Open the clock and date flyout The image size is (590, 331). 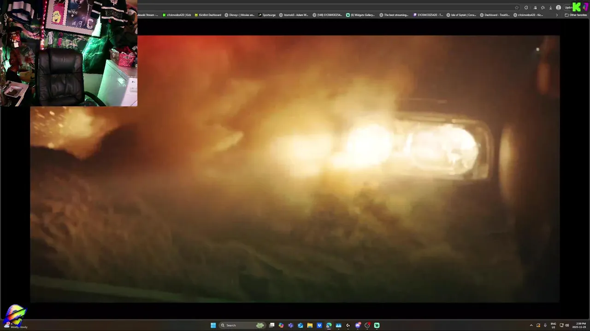pos(579,325)
